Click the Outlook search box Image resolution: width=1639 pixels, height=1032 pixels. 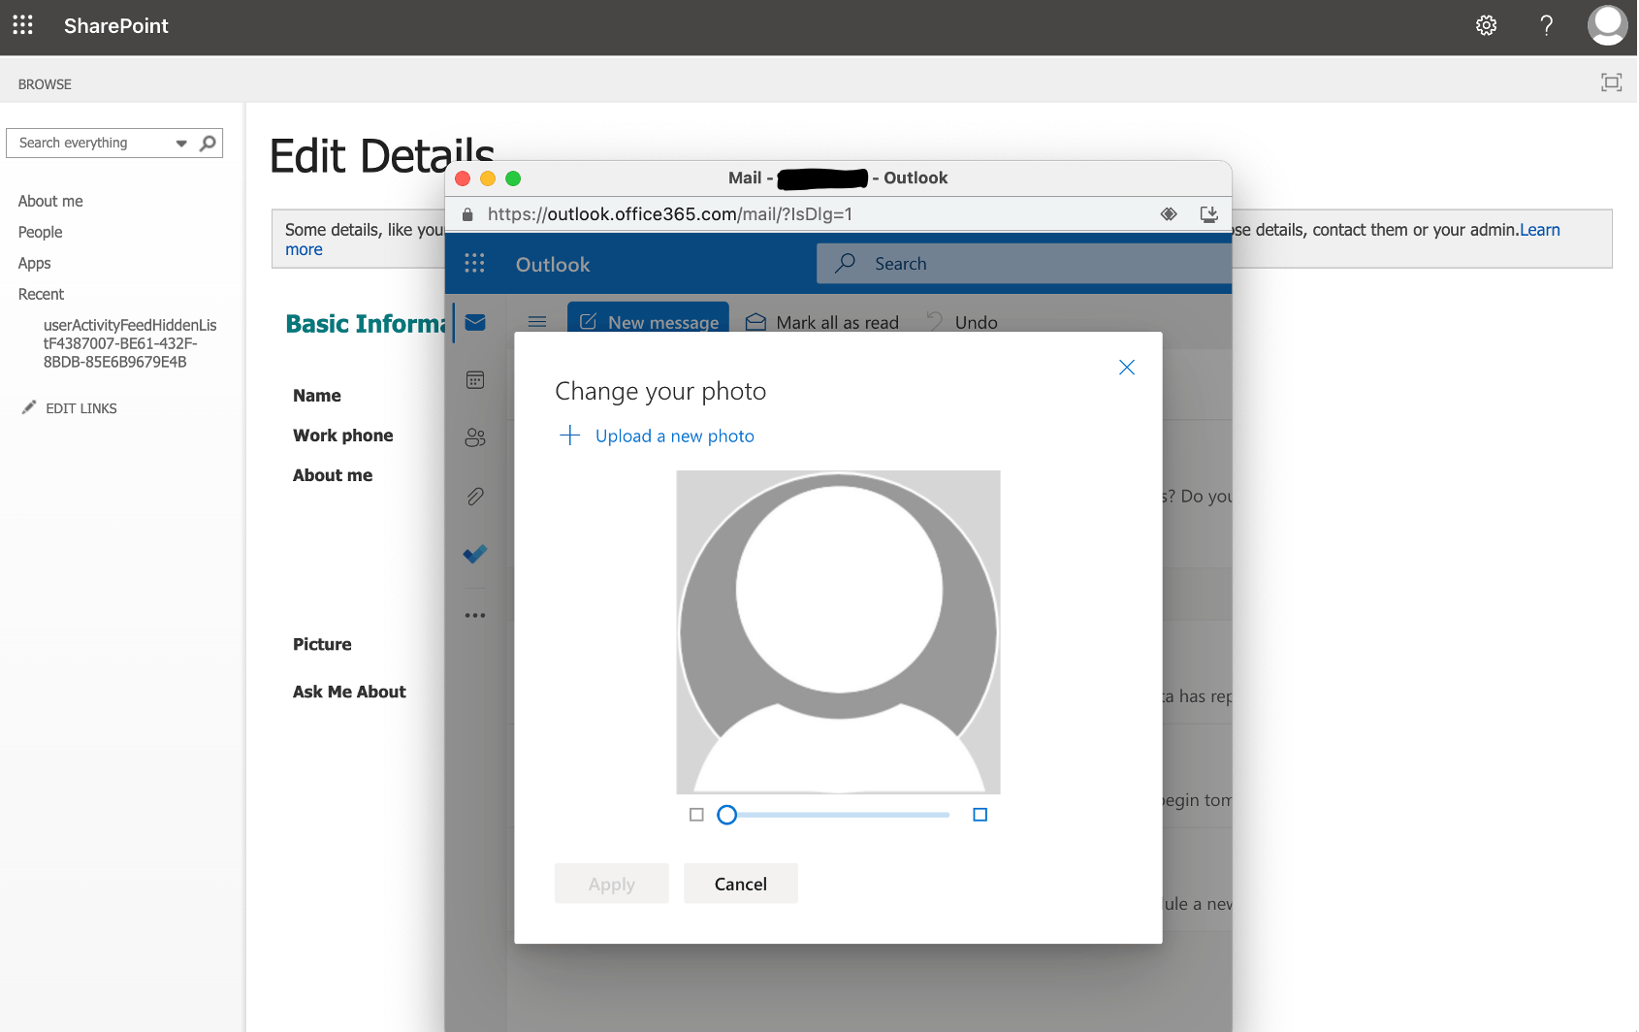click(x=1024, y=264)
